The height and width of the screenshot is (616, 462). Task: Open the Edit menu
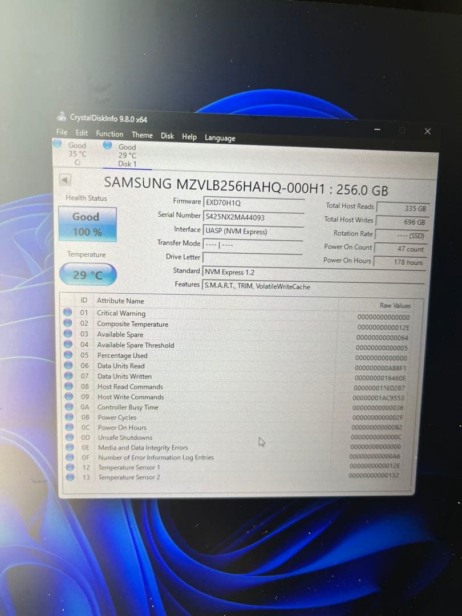pos(82,133)
